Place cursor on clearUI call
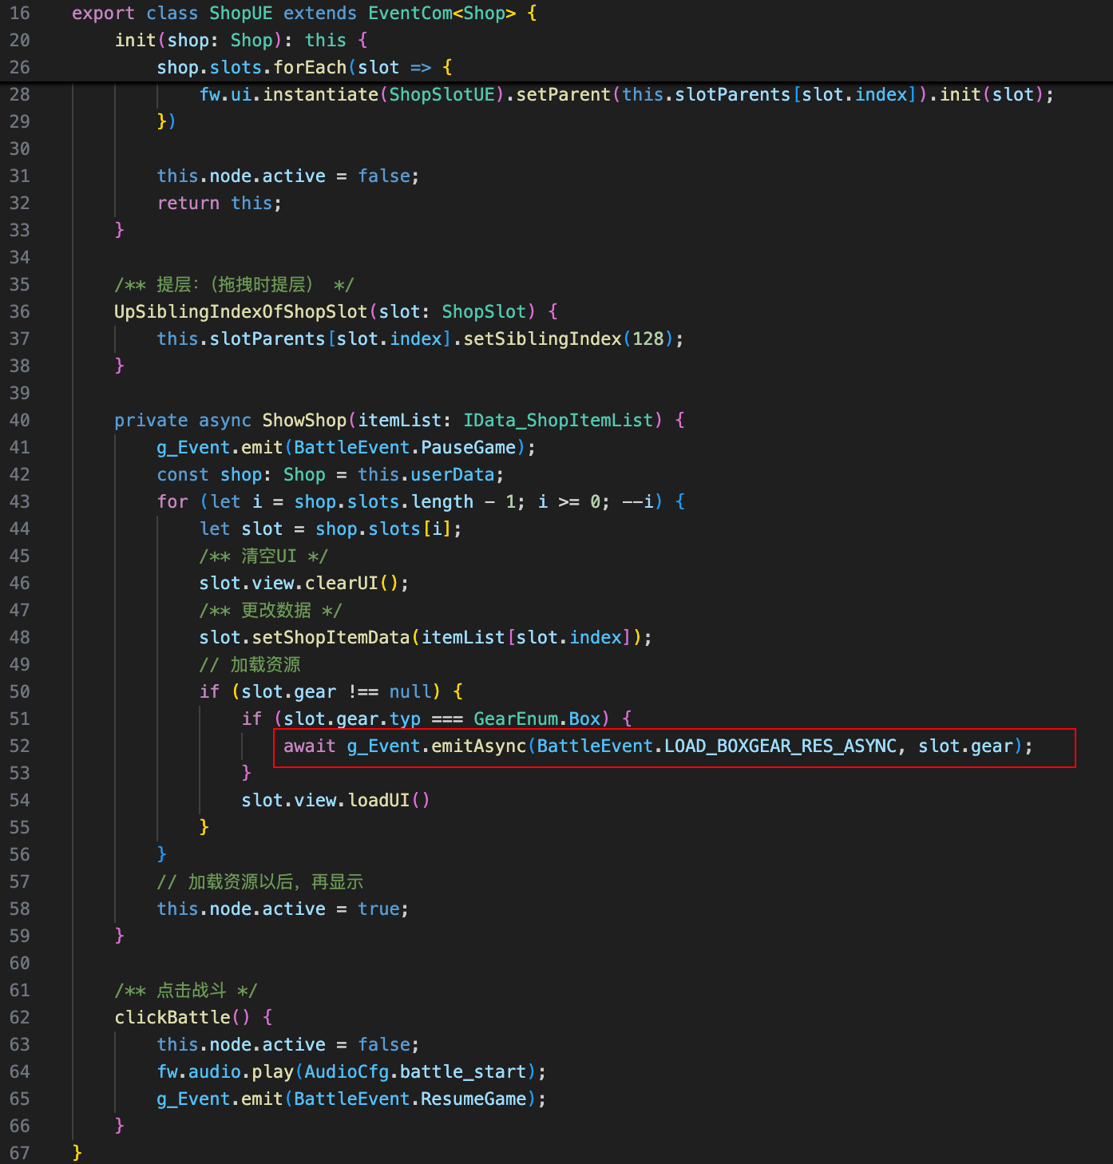The image size is (1113, 1164). (342, 583)
